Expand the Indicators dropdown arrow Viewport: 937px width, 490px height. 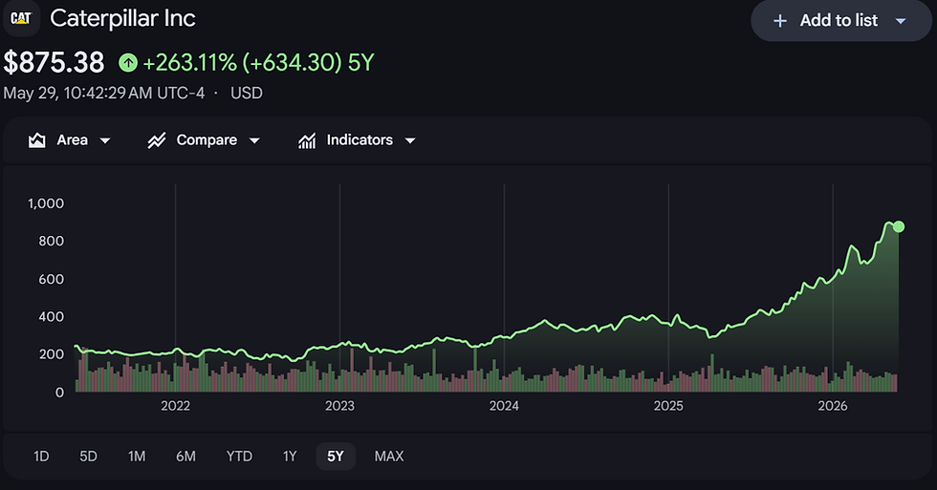click(410, 140)
